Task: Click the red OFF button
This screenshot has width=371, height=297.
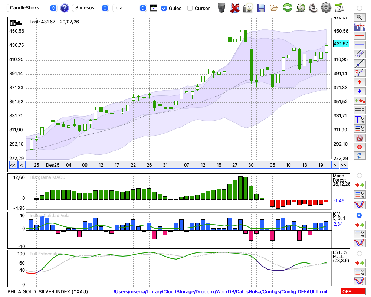Action: coord(352,292)
